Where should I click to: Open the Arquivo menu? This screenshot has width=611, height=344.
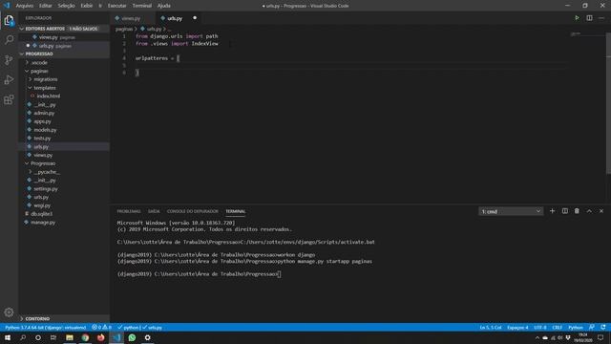[25, 6]
